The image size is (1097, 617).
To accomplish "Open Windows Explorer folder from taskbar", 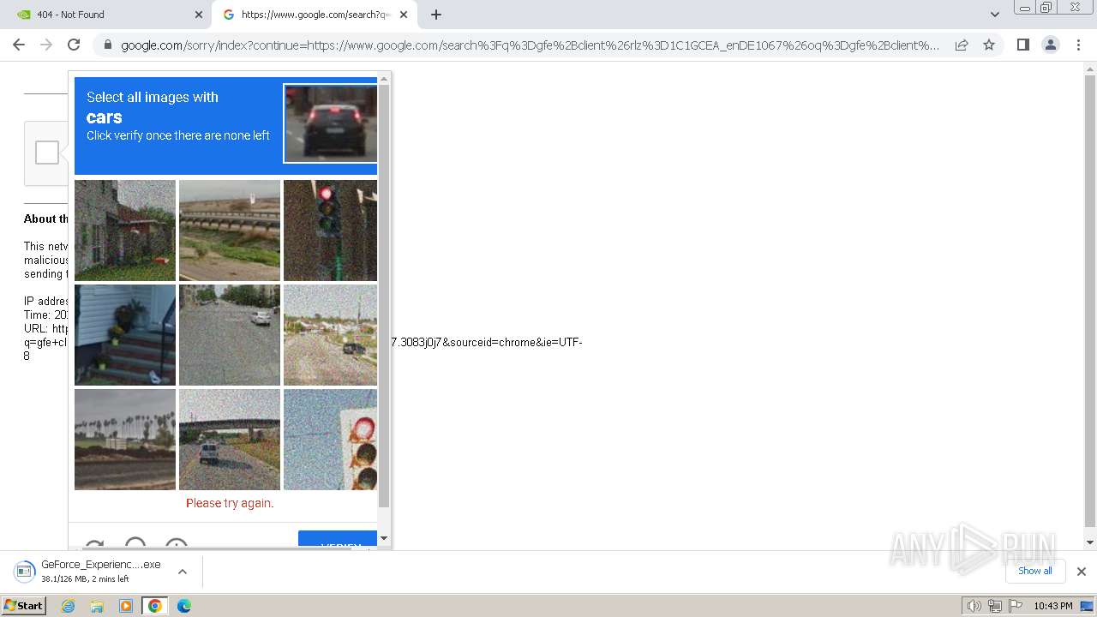I will 97,606.
